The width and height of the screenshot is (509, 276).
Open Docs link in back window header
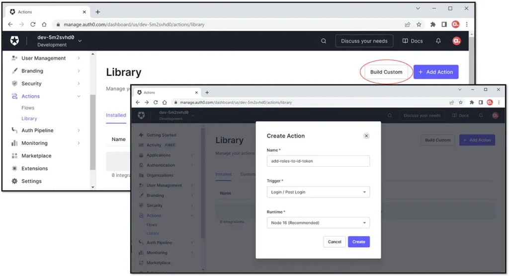(x=413, y=41)
